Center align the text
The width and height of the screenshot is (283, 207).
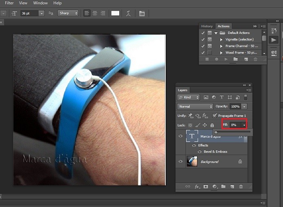tap(95, 13)
